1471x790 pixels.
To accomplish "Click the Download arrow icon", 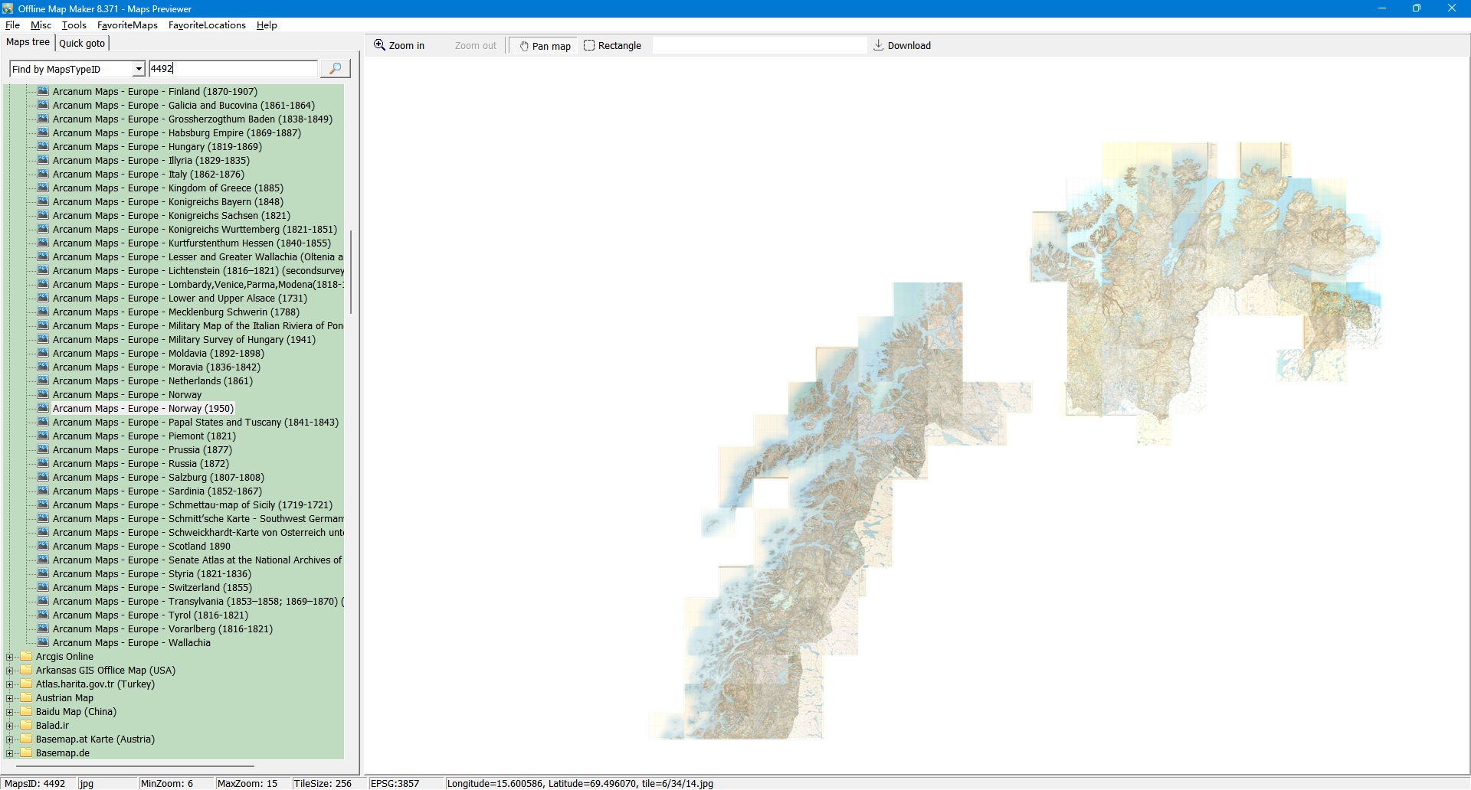I will click(879, 45).
